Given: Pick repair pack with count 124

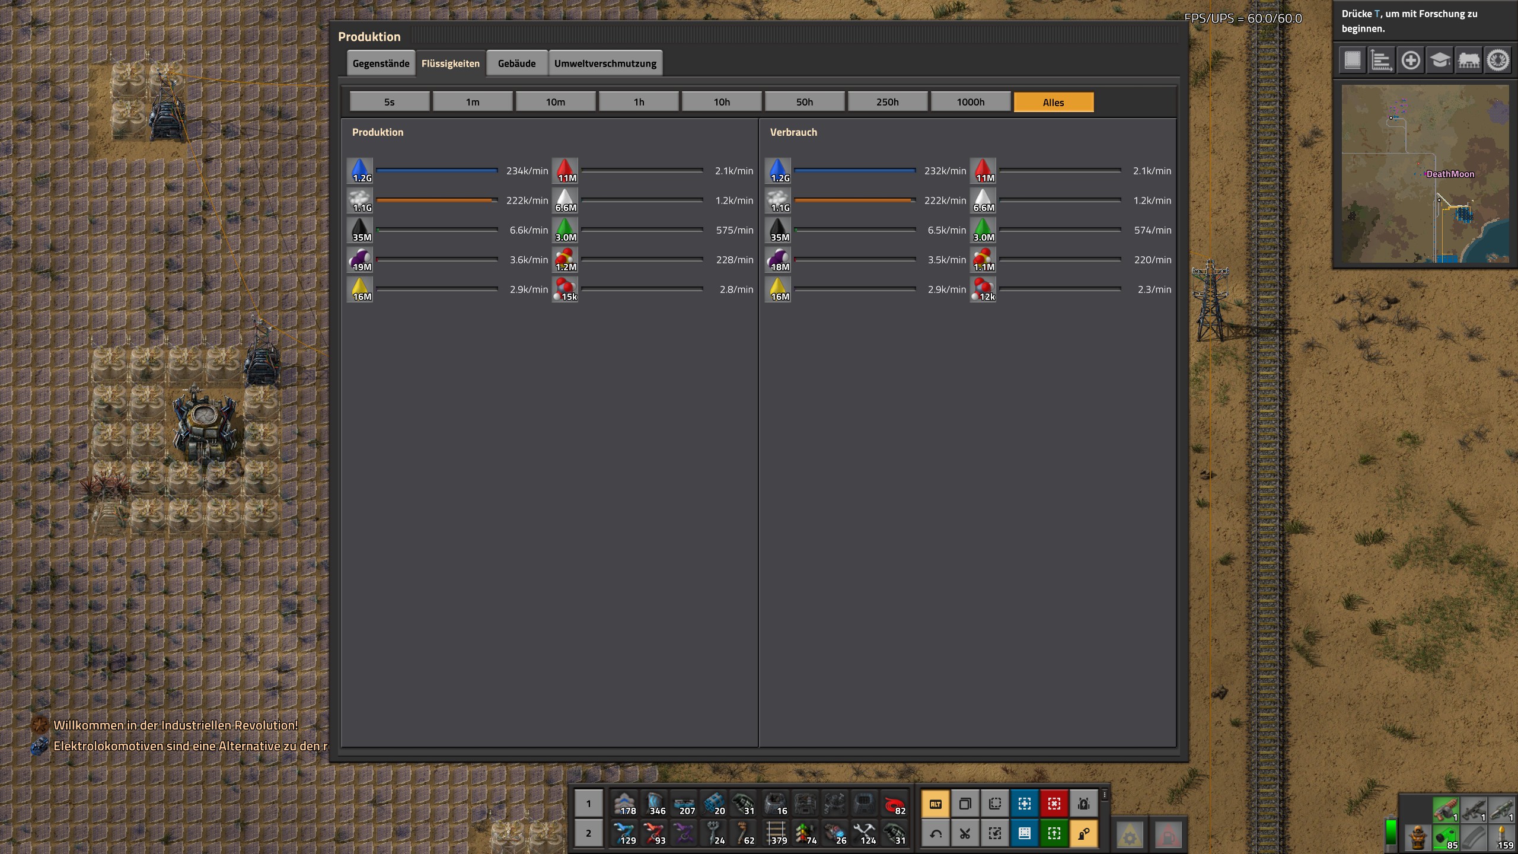Looking at the screenshot, I should pos(865,833).
